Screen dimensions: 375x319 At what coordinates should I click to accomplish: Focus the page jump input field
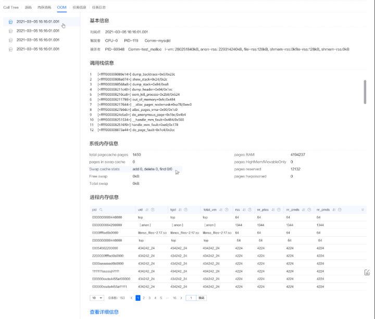(x=191, y=298)
